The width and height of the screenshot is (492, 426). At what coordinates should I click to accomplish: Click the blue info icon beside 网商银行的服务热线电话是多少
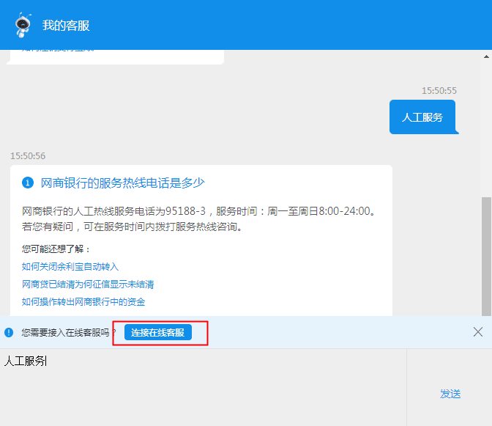coord(28,183)
